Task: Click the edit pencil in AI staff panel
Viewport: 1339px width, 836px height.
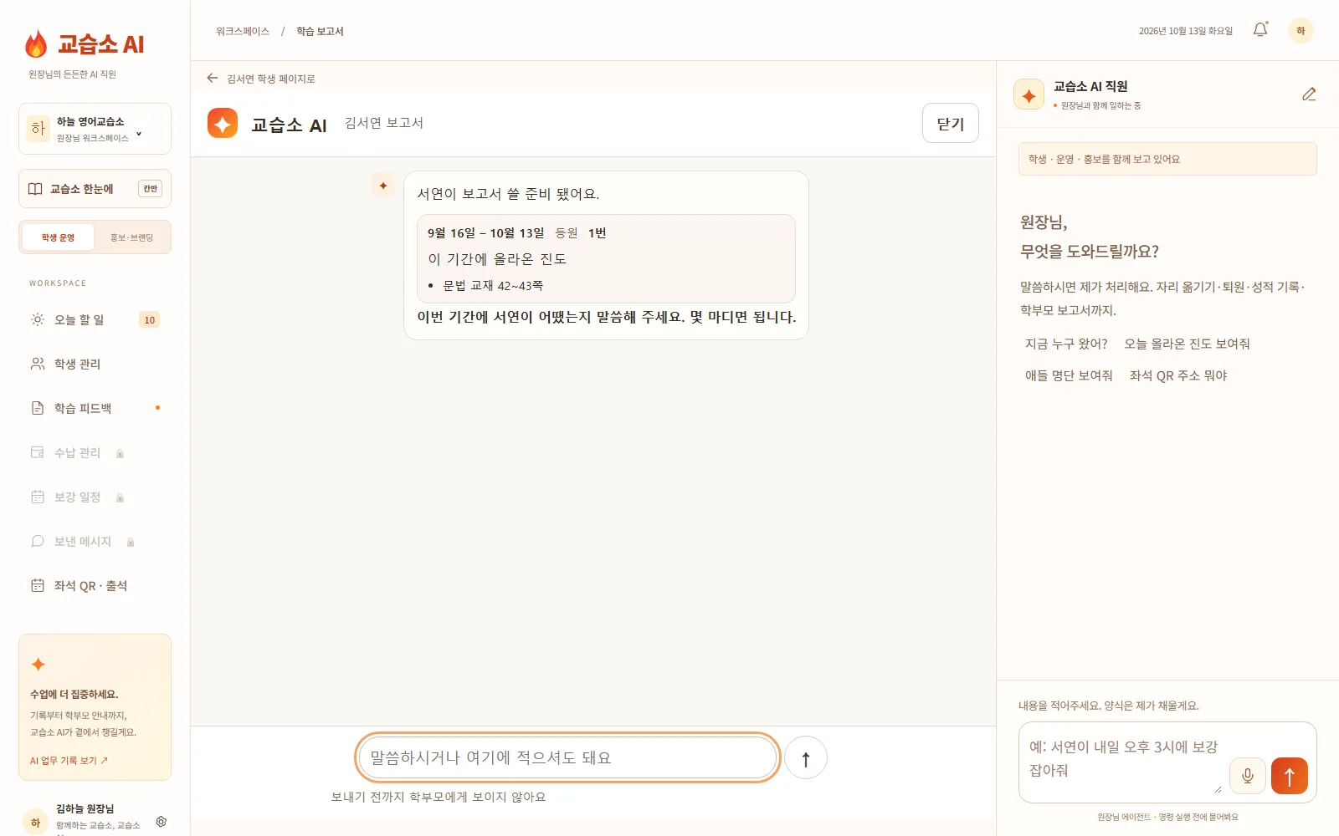Action: pos(1309,94)
